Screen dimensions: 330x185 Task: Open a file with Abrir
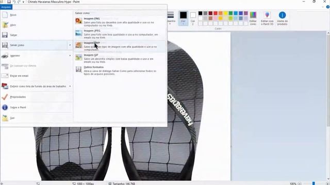(37, 25)
